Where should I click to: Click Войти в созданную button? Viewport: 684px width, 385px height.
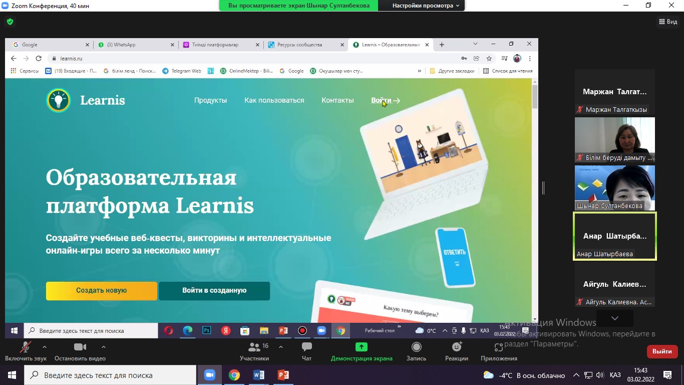pos(214,291)
